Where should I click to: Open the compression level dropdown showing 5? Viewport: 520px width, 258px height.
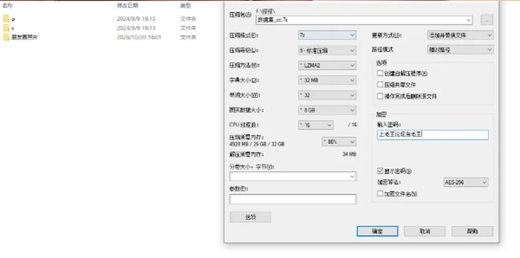click(x=327, y=50)
